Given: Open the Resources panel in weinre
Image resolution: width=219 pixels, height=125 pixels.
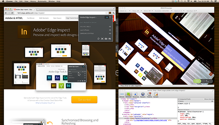Looking at the screenshot, I should click(135, 95).
